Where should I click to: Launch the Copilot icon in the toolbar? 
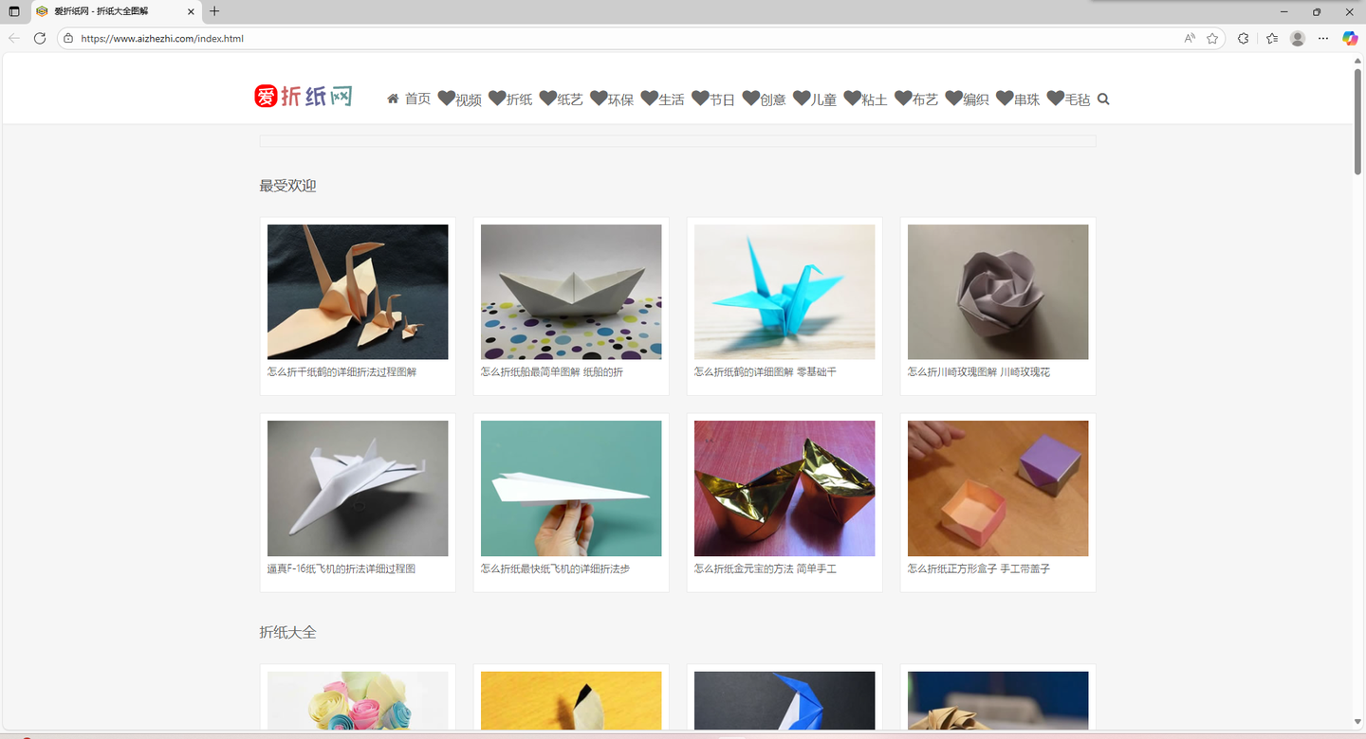(1350, 38)
